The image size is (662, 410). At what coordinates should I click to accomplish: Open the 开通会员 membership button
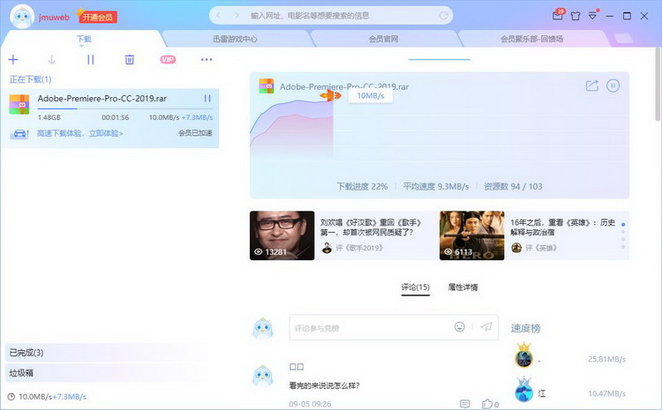(x=97, y=18)
